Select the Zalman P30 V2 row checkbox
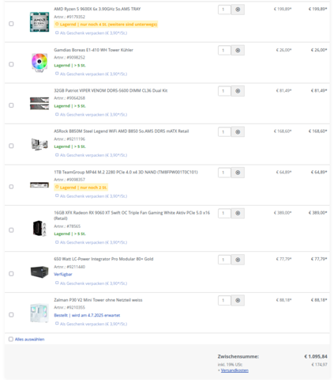This screenshot has height=380, width=334. (x=11, y=314)
